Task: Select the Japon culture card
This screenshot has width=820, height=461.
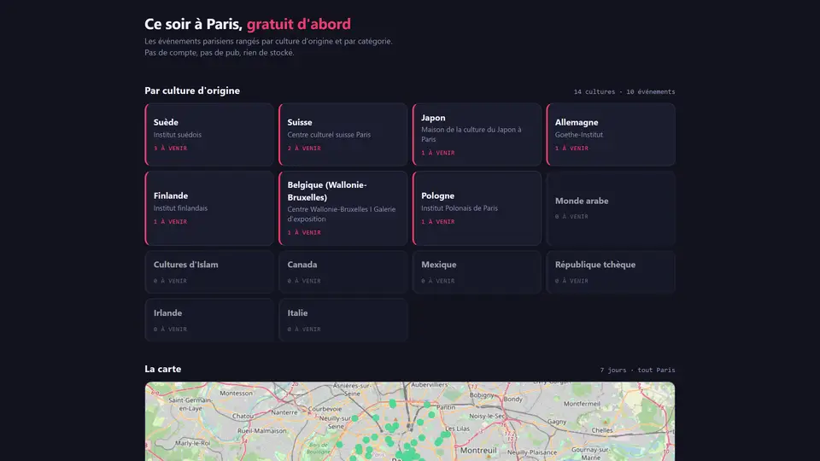Action: coord(477,134)
